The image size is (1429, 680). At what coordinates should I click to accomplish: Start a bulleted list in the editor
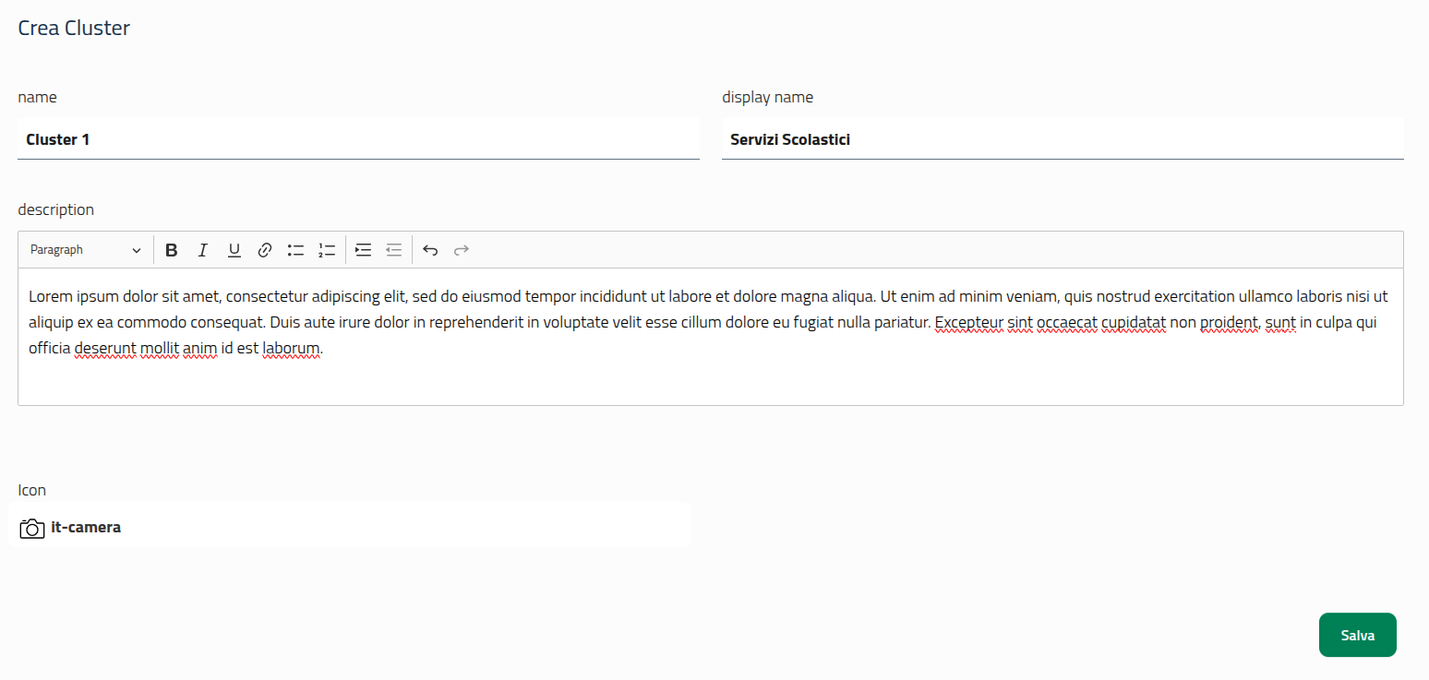tap(295, 250)
